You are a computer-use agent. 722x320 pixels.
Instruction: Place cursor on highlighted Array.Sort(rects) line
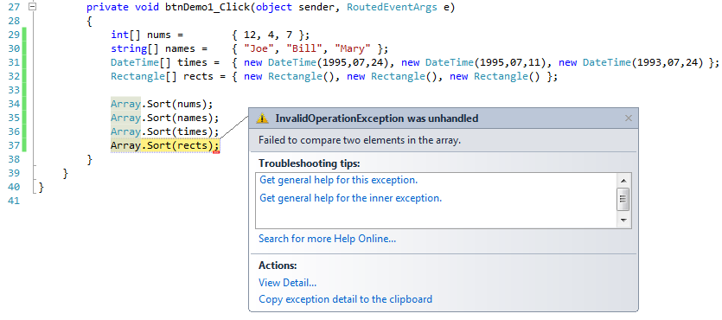(165, 145)
